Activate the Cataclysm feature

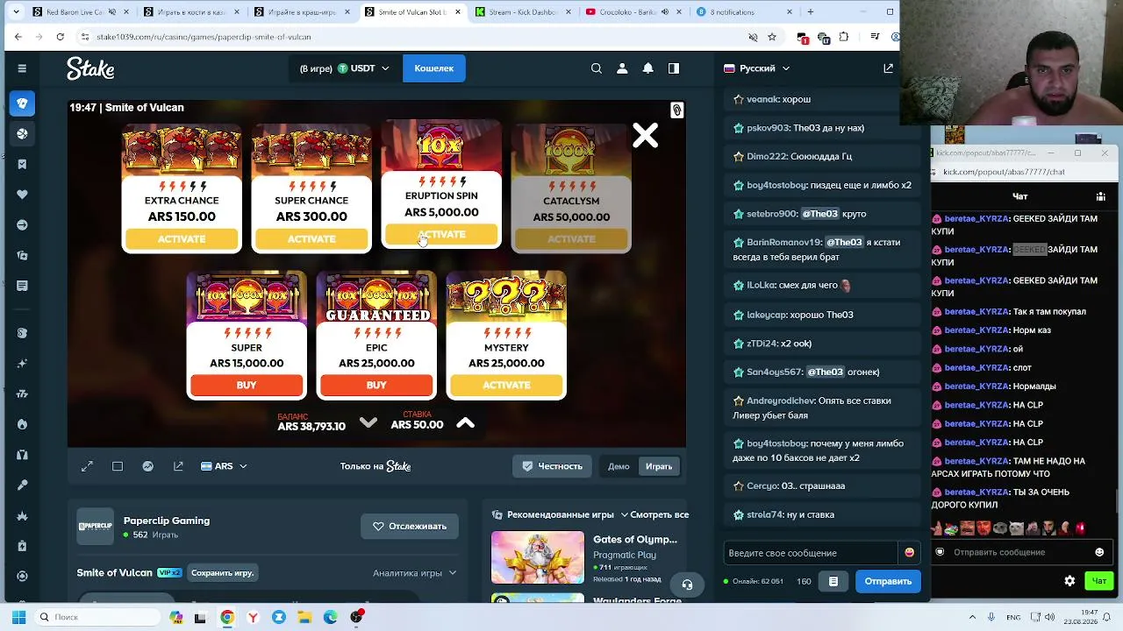571,239
